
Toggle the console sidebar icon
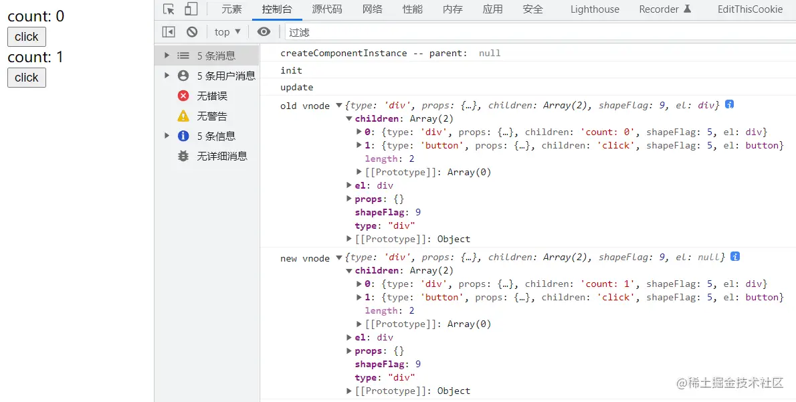point(169,32)
